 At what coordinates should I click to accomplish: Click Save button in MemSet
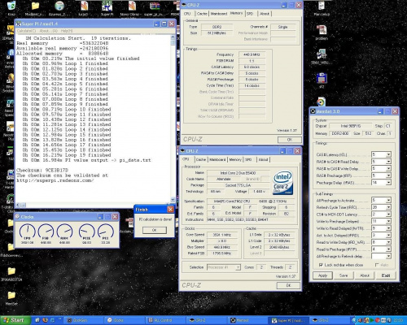click(344, 275)
